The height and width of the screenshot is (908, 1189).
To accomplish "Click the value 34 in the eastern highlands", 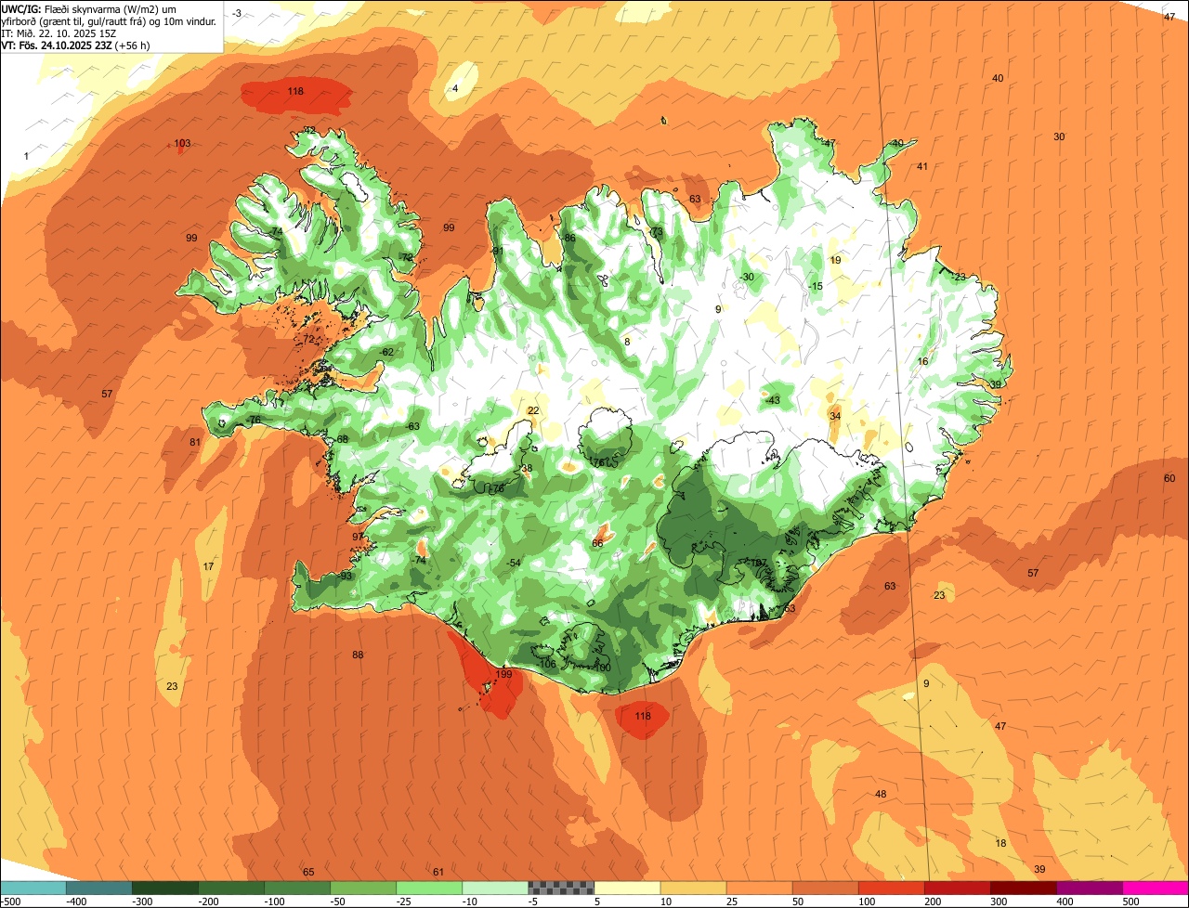I will pos(835,416).
